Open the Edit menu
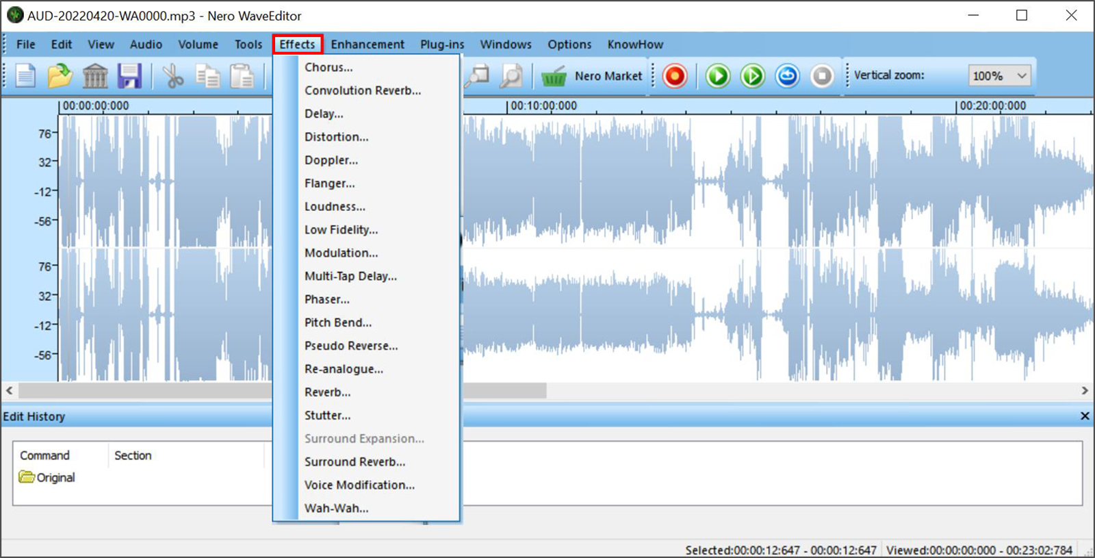The height and width of the screenshot is (558, 1095). pos(62,45)
